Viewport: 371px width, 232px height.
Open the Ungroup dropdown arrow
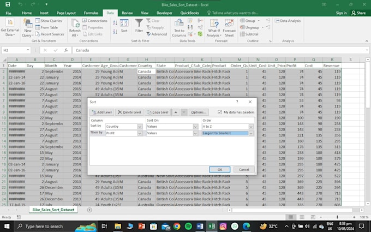coord(262,27)
